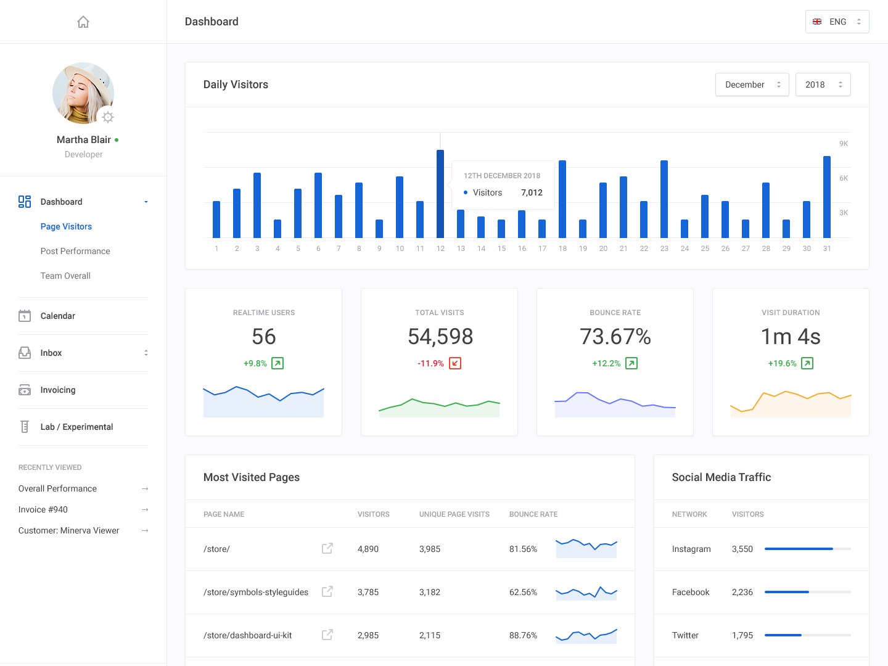Viewport: 888px width, 666px height.
Task: Click the UK flag icon
Action: 817,22
